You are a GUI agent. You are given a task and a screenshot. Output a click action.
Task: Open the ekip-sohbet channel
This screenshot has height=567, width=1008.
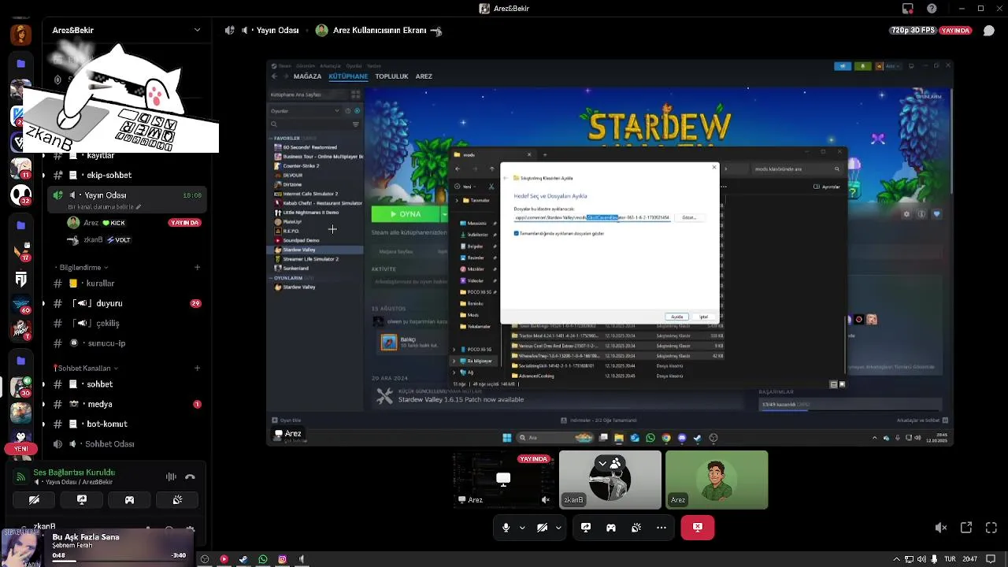[x=109, y=175]
